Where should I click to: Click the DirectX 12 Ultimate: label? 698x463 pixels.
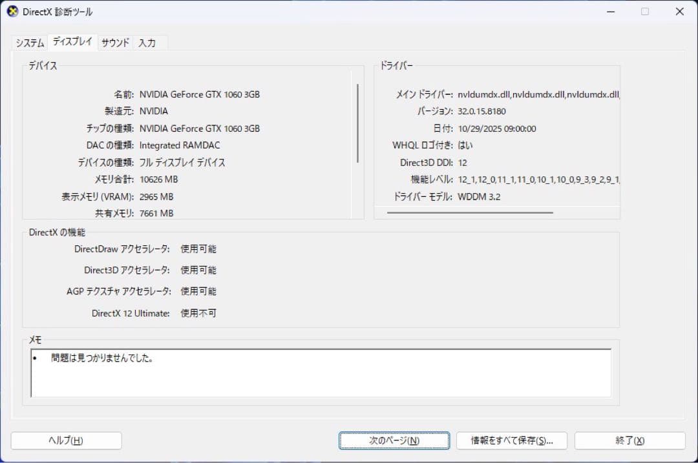[x=131, y=313]
